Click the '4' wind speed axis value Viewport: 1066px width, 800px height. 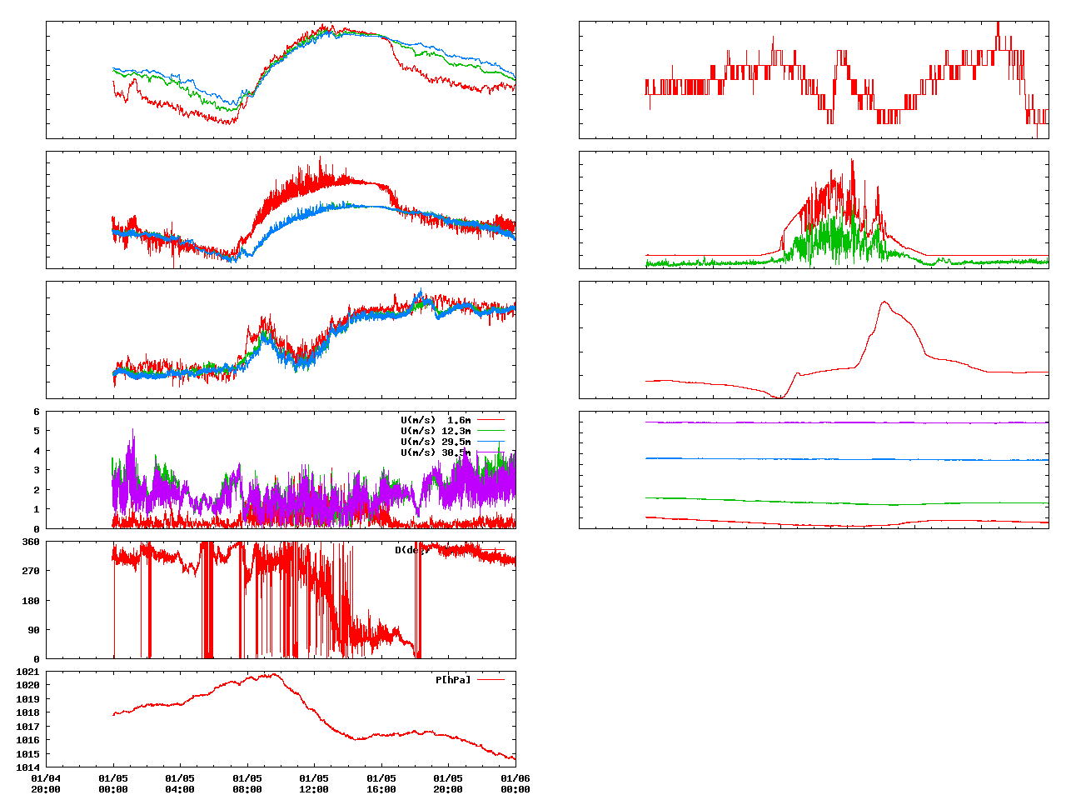coord(37,451)
